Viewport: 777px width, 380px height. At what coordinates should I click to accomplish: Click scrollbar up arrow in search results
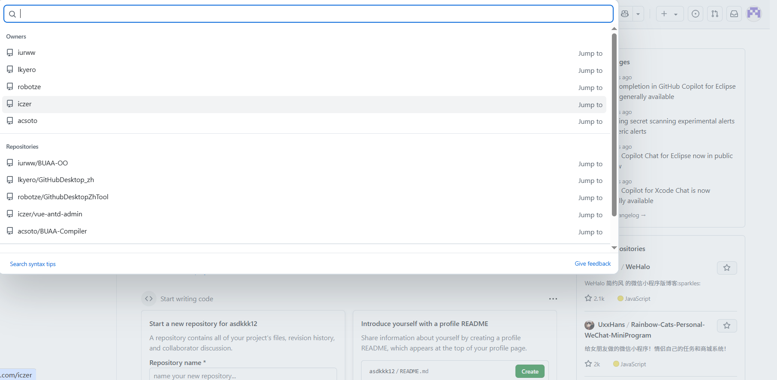pyautogui.click(x=614, y=29)
